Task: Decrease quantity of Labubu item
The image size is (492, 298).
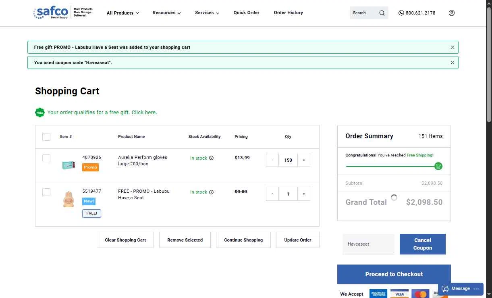Action: pyautogui.click(x=272, y=194)
